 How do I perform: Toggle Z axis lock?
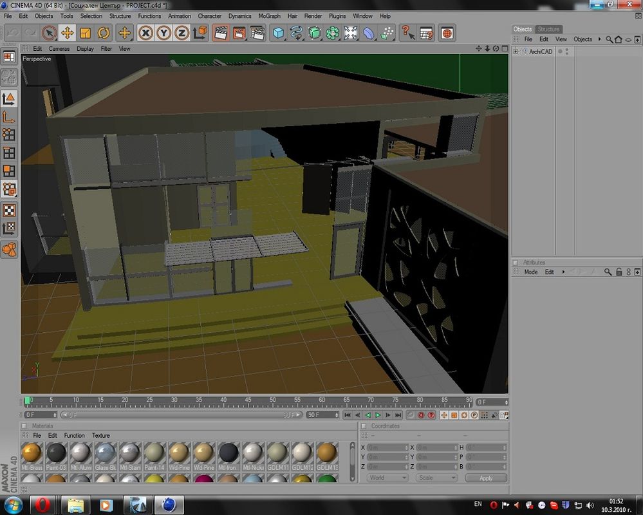click(x=182, y=32)
